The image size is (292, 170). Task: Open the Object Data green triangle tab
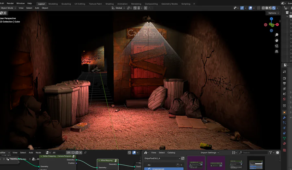point(284,139)
